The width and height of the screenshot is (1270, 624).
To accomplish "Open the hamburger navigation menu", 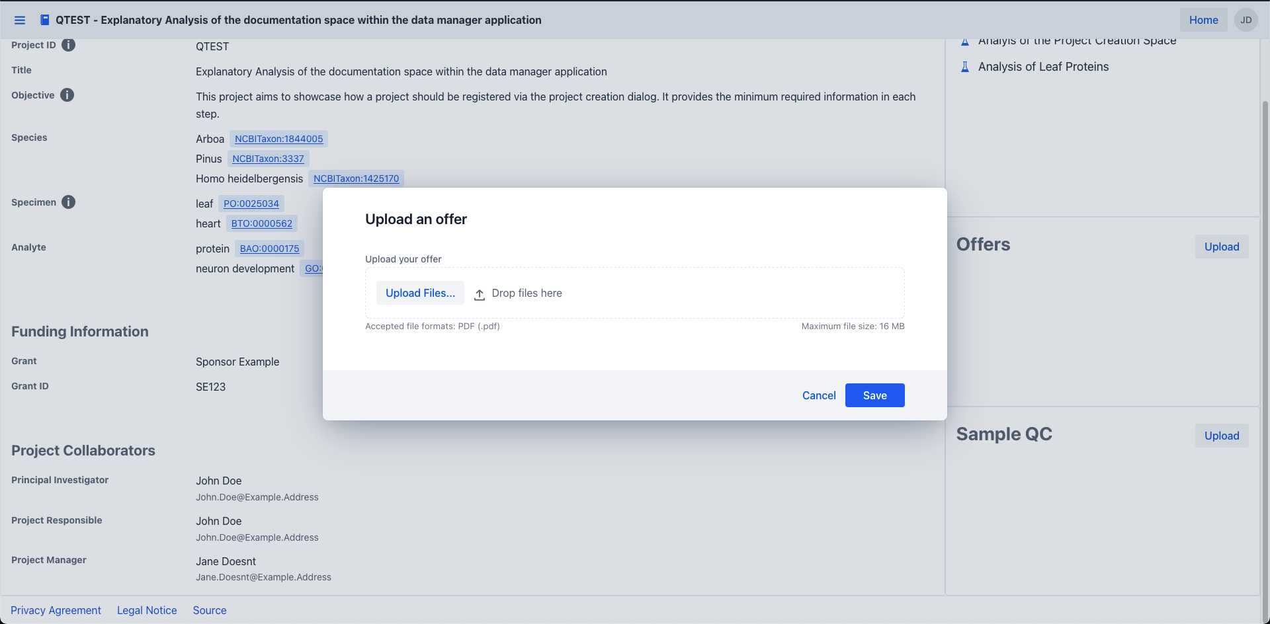I will [x=20, y=20].
